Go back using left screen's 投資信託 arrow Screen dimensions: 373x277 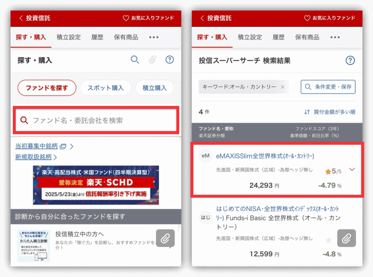(x=21, y=18)
